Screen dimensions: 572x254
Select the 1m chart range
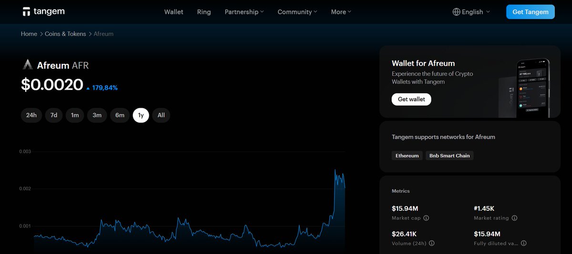[x=75, y=115]
